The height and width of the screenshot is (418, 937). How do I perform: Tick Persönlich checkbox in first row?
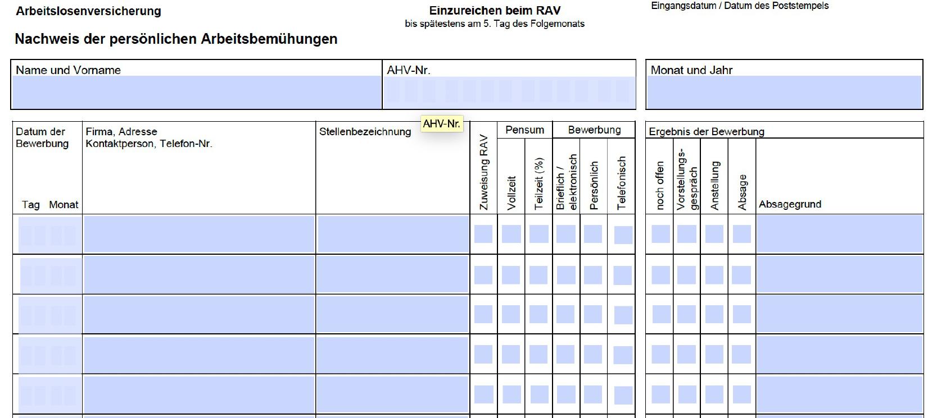[593, 234]
